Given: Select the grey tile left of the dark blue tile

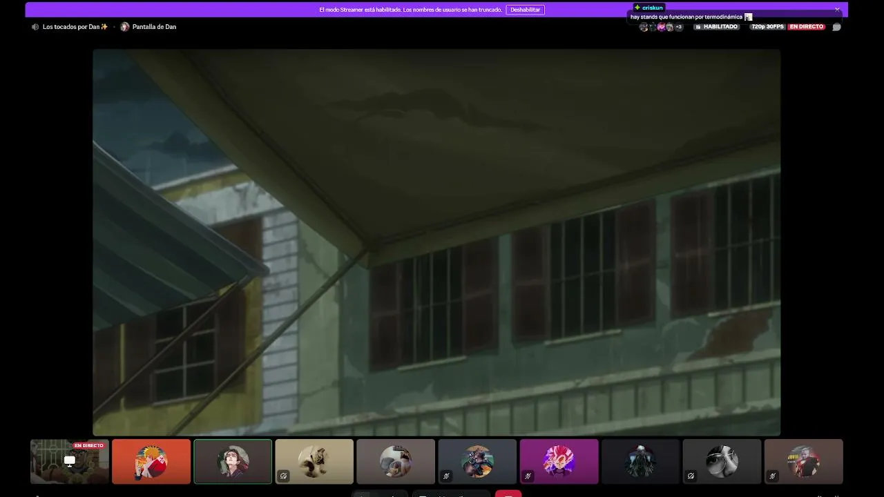Looking at the screenshot, I should pyautogui.click(x=396, y=461).
